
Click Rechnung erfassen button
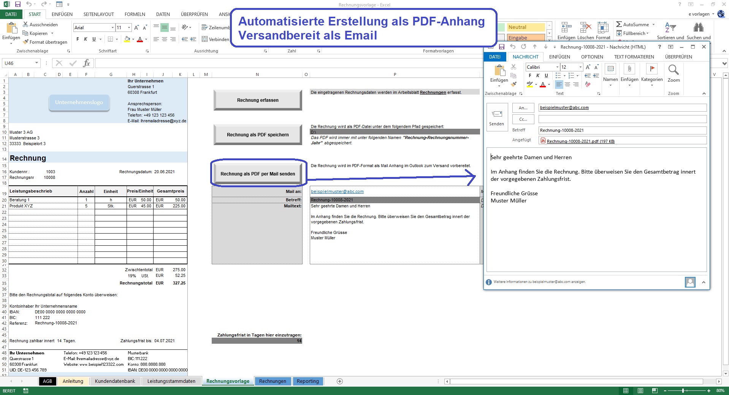click(258, 100)
